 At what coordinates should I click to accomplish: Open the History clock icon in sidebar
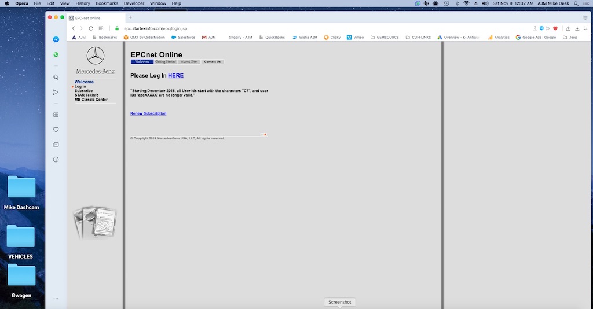click(x=56, y=159)
